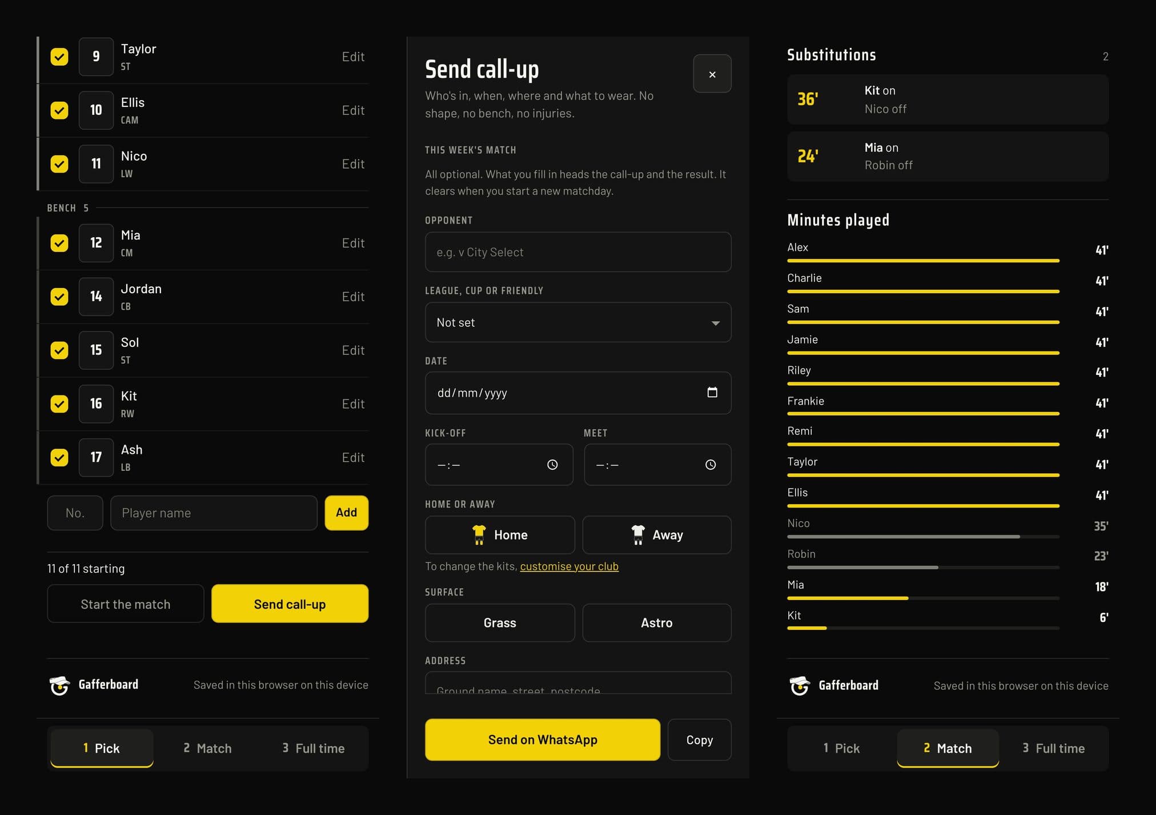
Task: Uncheck Ellis's selection checkbox
Action: pos(59,110)
